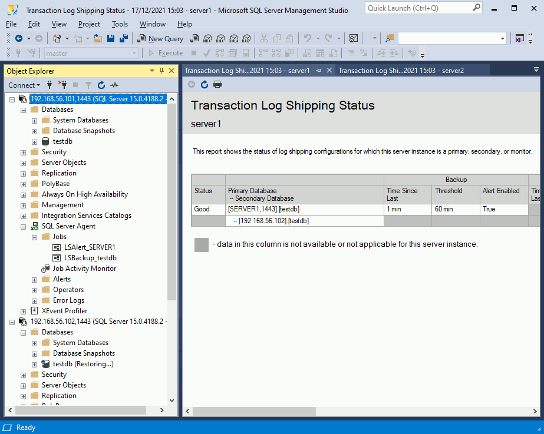Select XEvent Profiler on first server
This screenshot has width=544, height=434.
[64, 311]
